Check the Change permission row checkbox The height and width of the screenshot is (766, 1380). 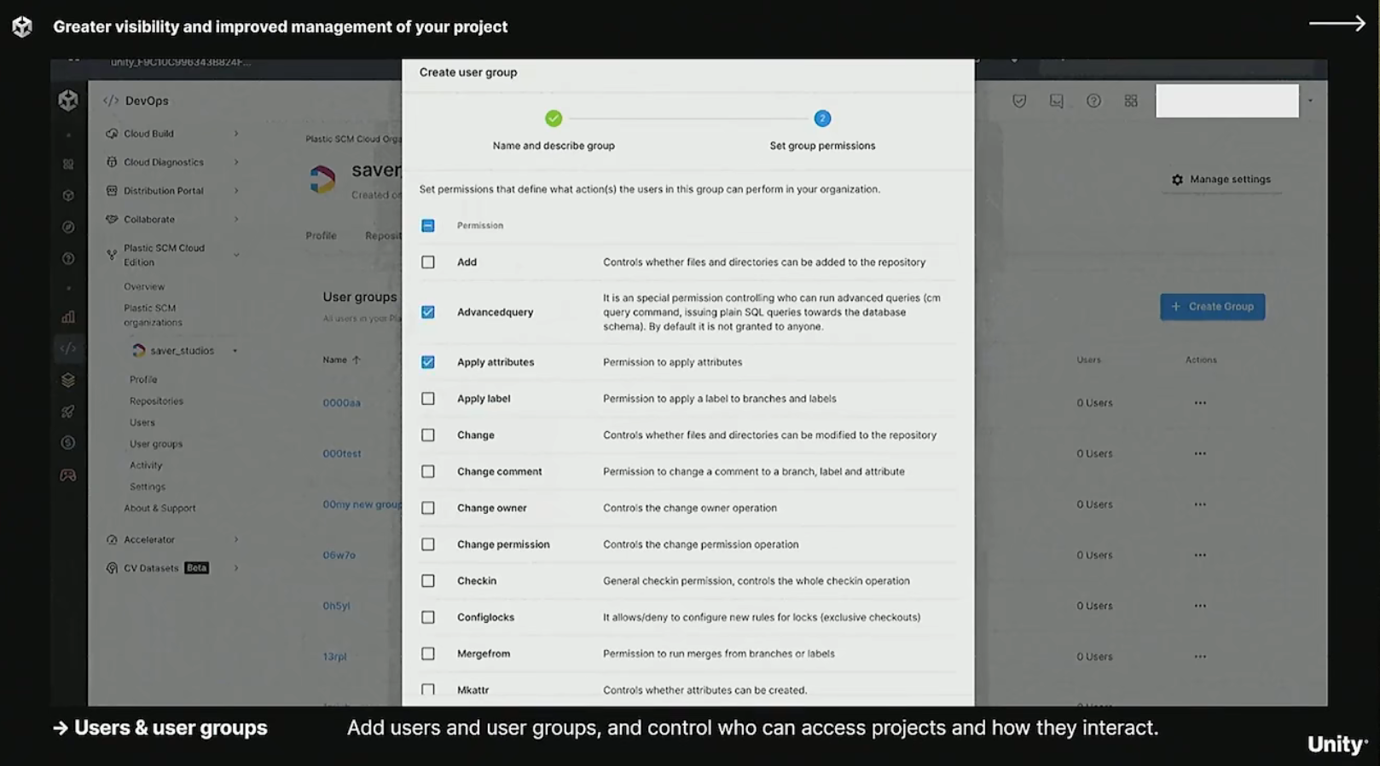428,435
